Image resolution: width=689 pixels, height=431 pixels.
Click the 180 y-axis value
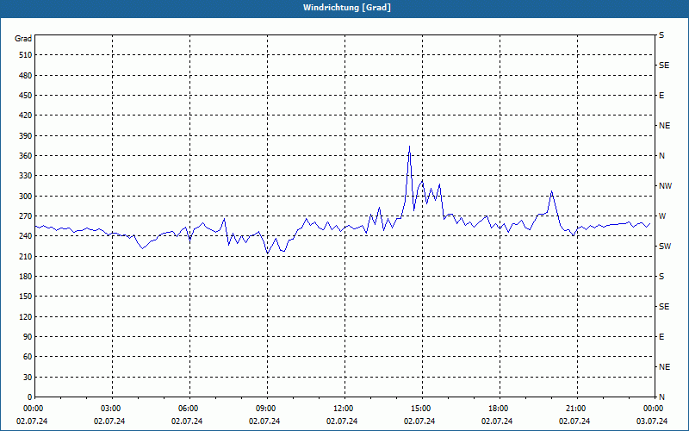[x=26, y=277]
